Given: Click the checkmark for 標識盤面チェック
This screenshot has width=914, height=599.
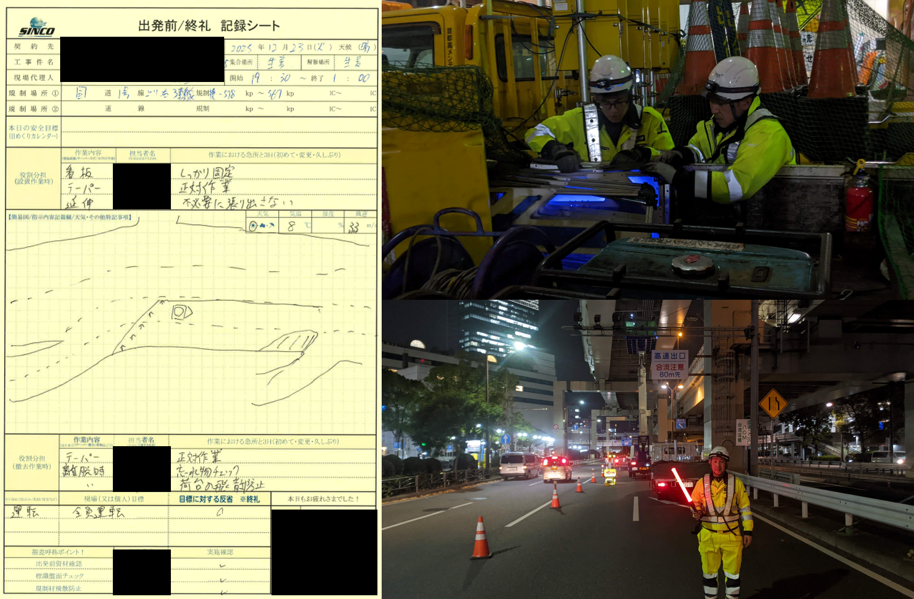Looking at the screenshot, I should pyautogui.click(x=222, y=579).
